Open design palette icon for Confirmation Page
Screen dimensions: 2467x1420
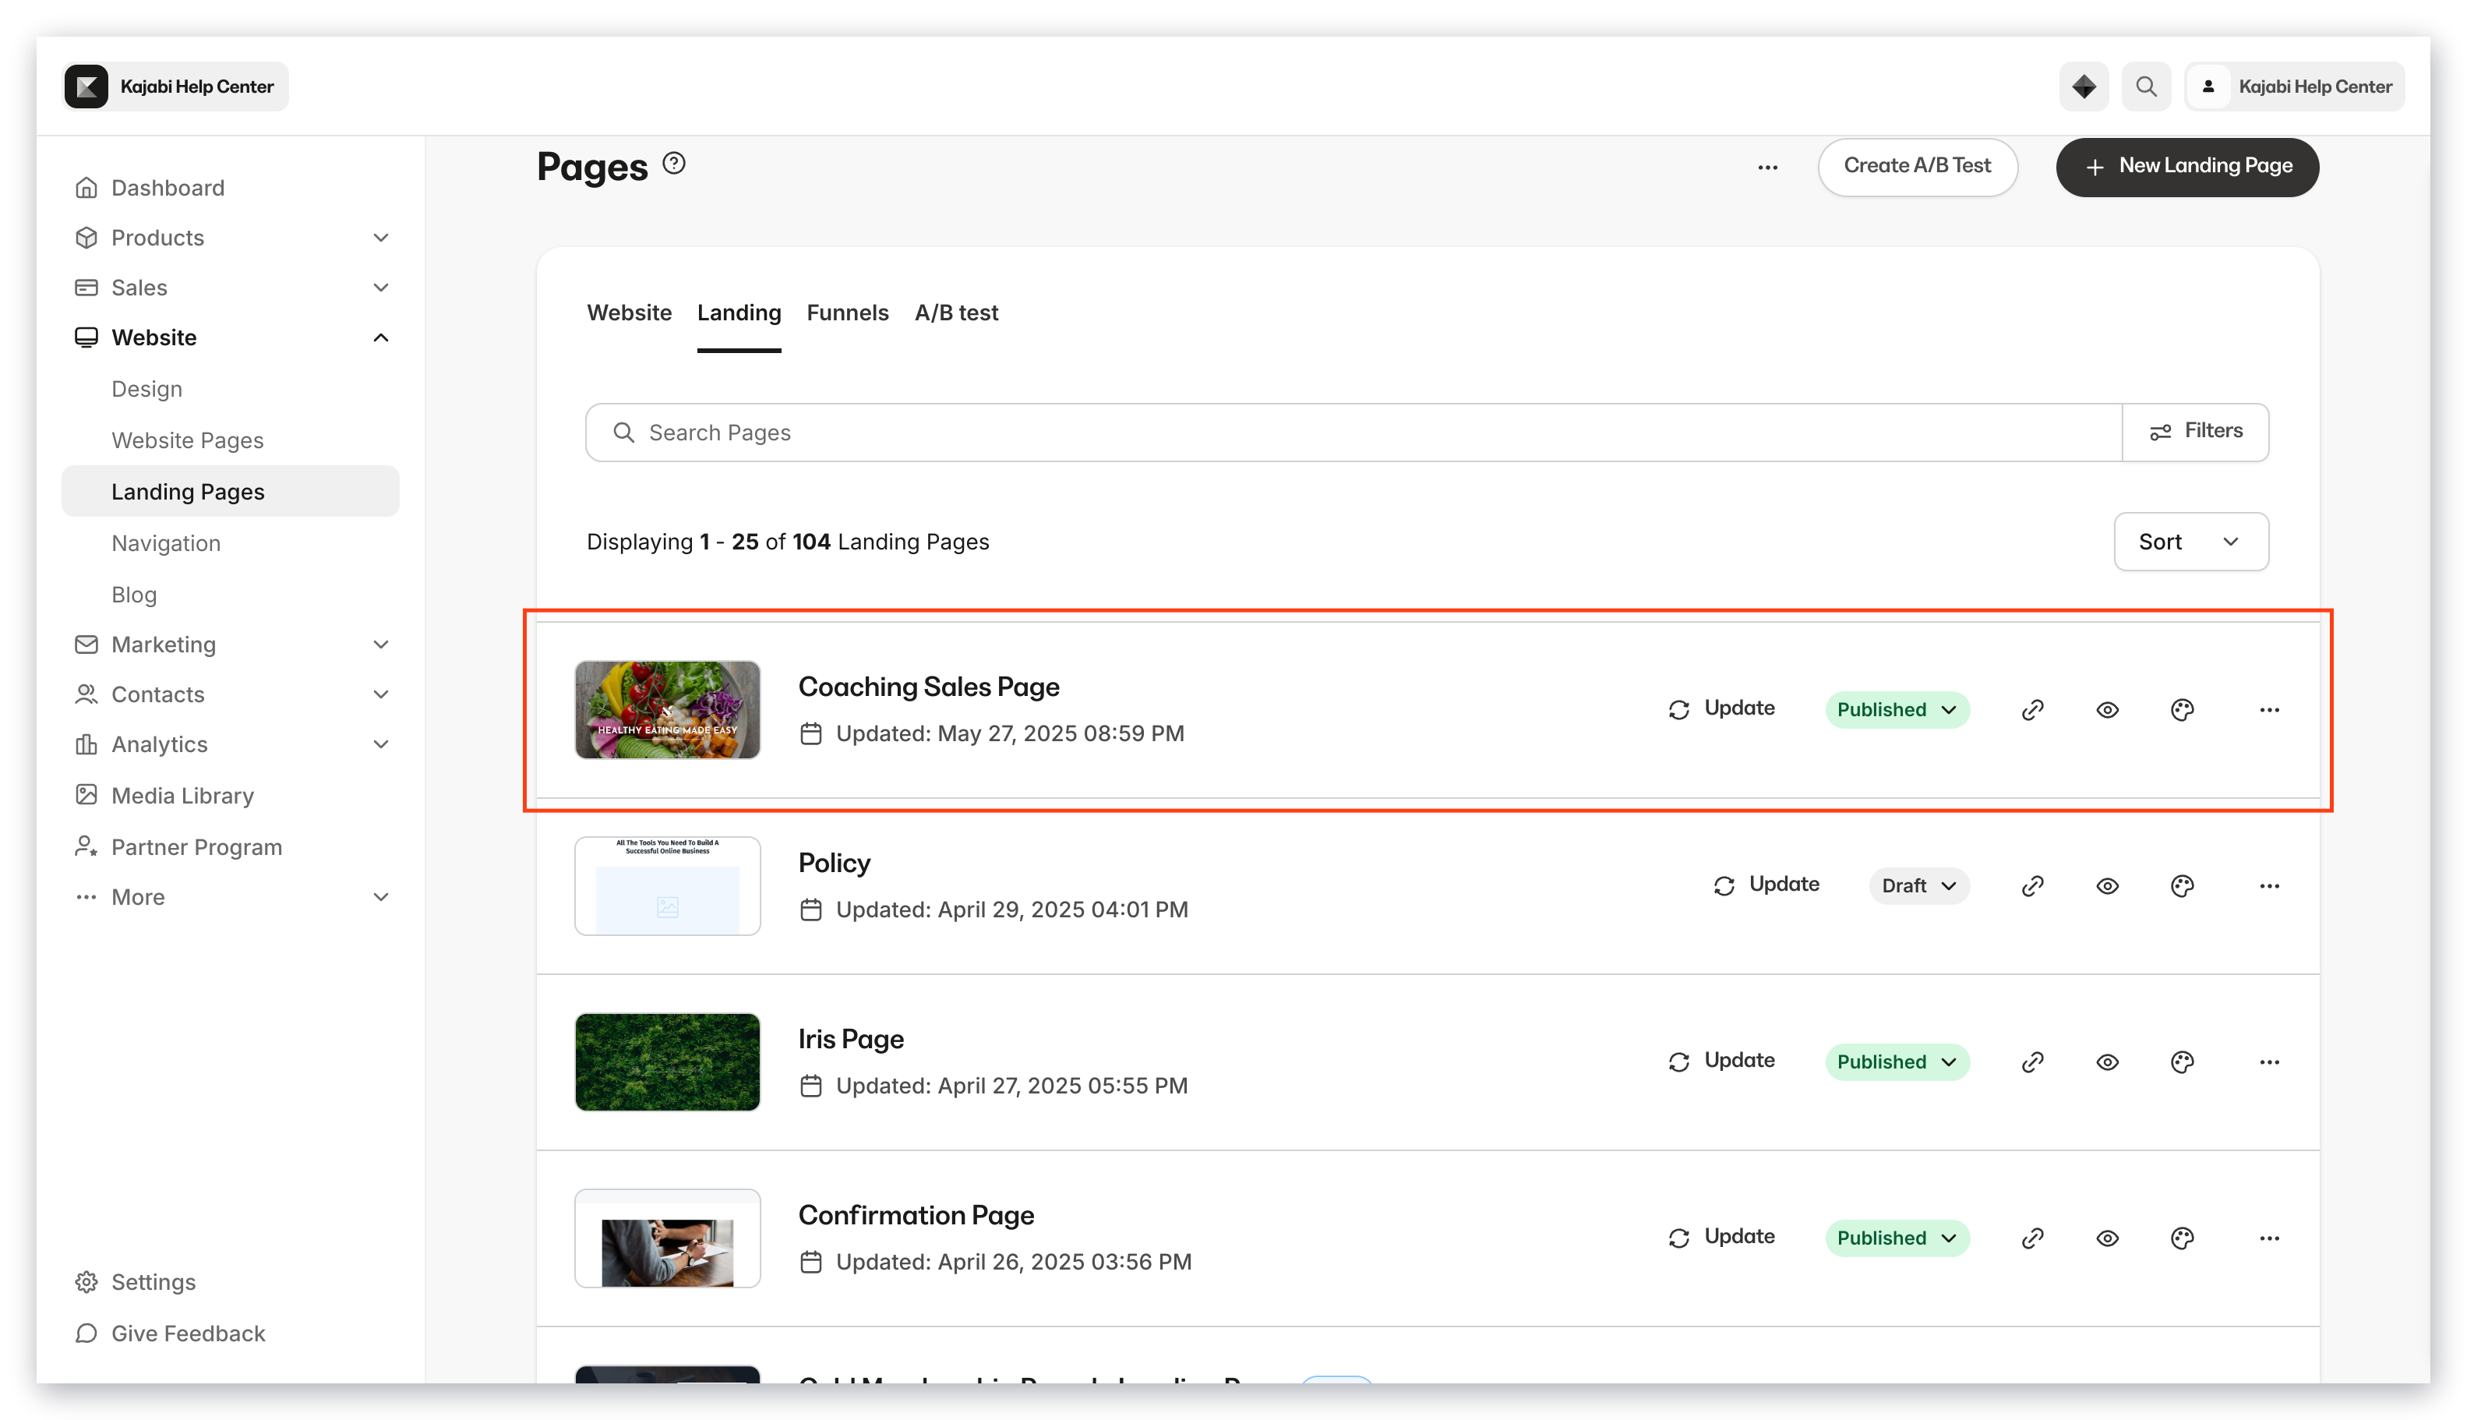(2181, 1238)
